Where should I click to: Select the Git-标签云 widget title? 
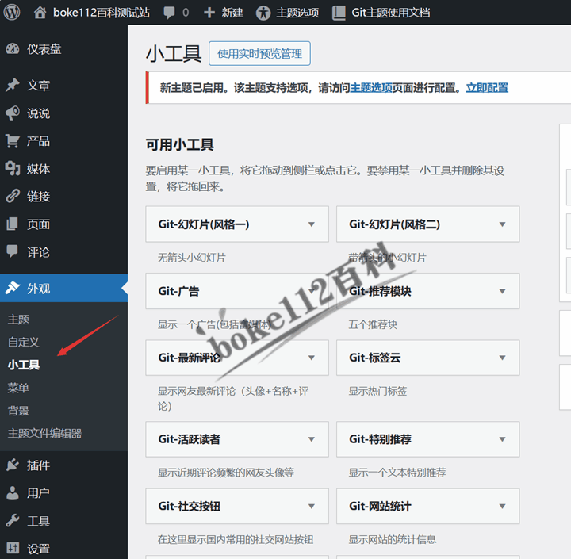click(x=375, y=358)
